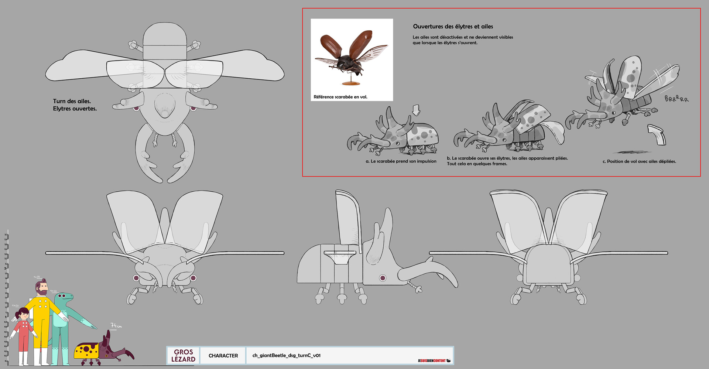Select the top-view beetle turnaround drawing
The image size is (709, 369).
pyautogui.click(x=165, y=103)
